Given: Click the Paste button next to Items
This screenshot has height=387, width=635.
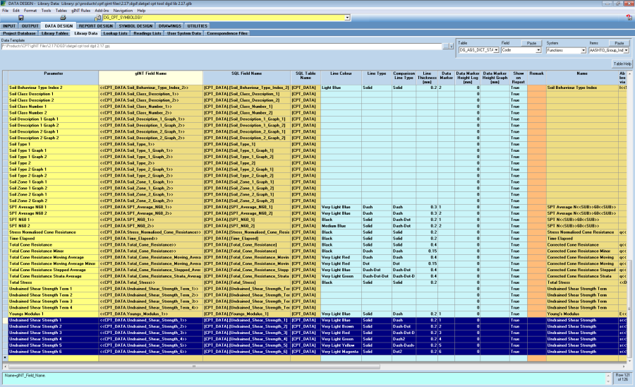Looking at the screenshot, I should coord(619,43).
